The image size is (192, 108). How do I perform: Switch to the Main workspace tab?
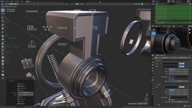point(28,1)
